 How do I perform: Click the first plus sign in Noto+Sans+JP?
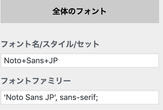pyautogui.click(x=24, y=61)
